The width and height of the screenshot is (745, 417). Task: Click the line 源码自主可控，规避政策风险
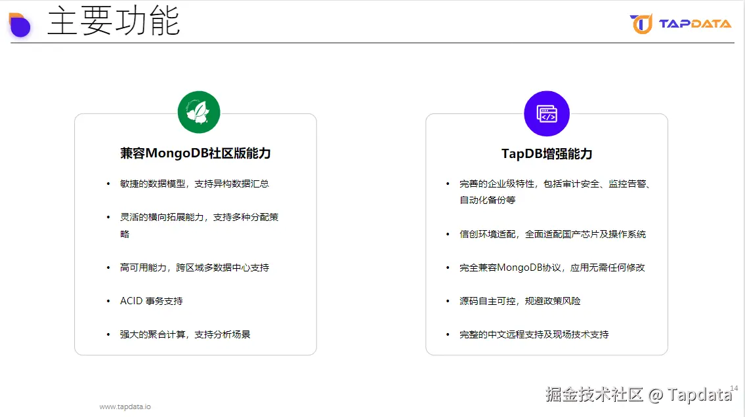pyautogui.click(x=520, y=301)
